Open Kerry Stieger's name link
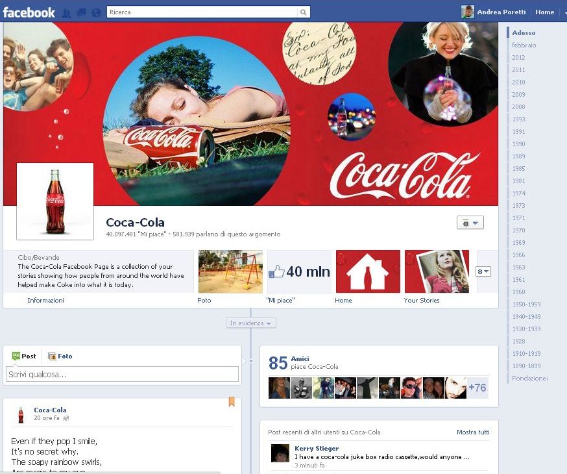The height and width of the screenshot is (474, 567). pos(317,448)
